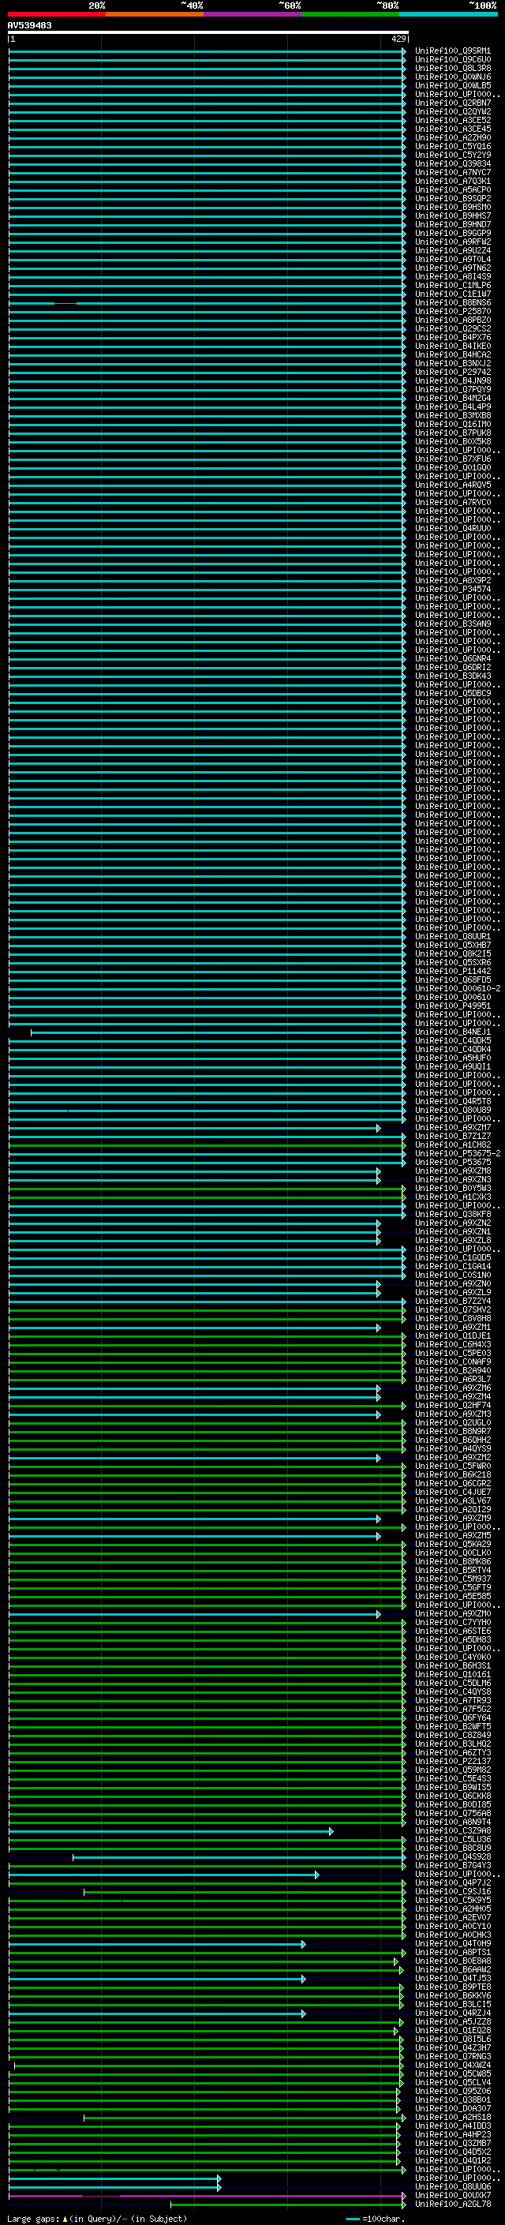The height and width of the screenshot is (2225, 505).
Task: Click the label UniRef100_Q16IM0
Action: [452, 424]
